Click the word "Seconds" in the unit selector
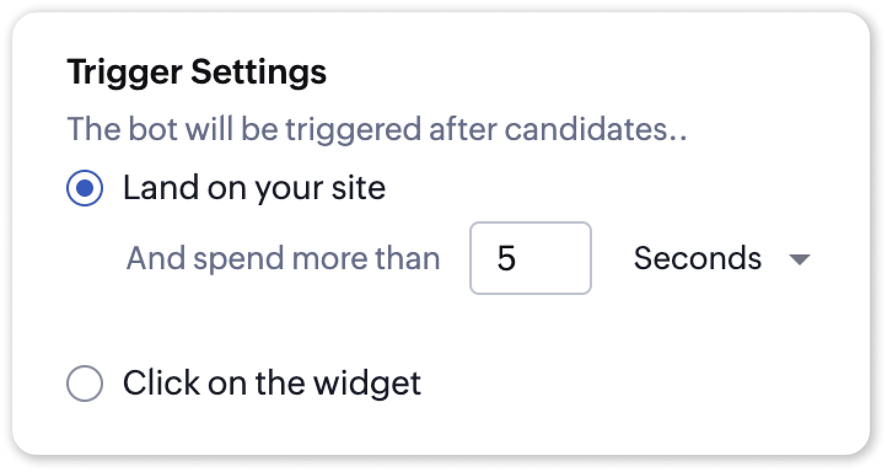This screenshot has height=472, width=887. click(x=697, y=259)
